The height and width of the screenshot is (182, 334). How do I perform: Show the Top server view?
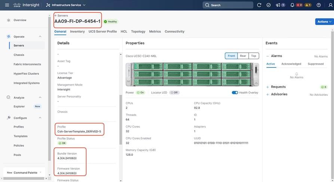tap(254, 56)
